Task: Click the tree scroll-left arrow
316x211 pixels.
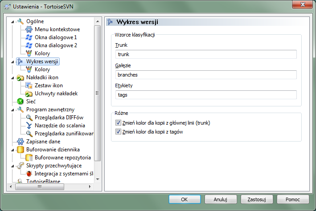Action: (11, 187)
